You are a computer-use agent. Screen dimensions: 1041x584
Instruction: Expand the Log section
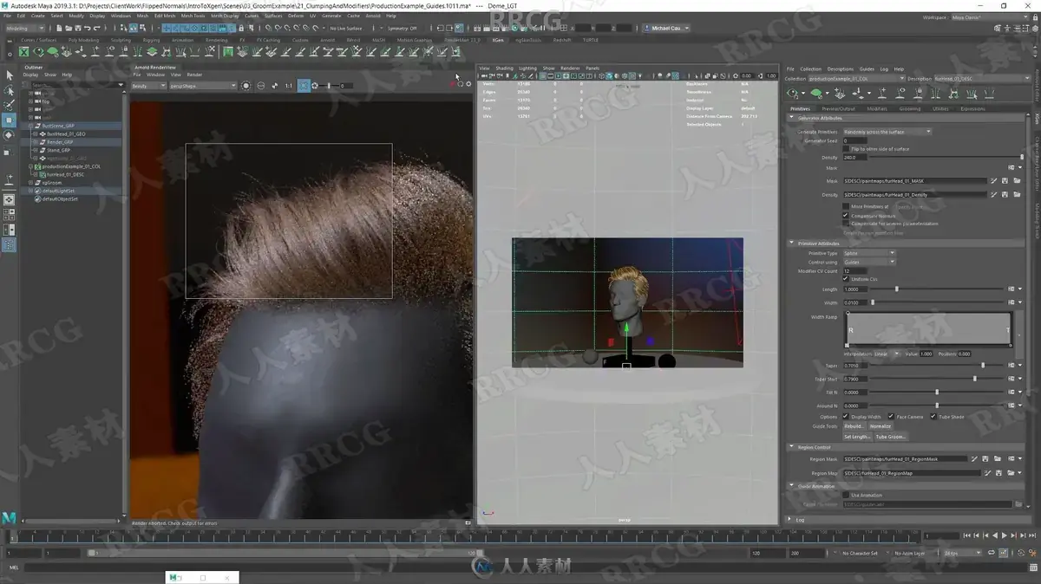click(x=791, y=519)
